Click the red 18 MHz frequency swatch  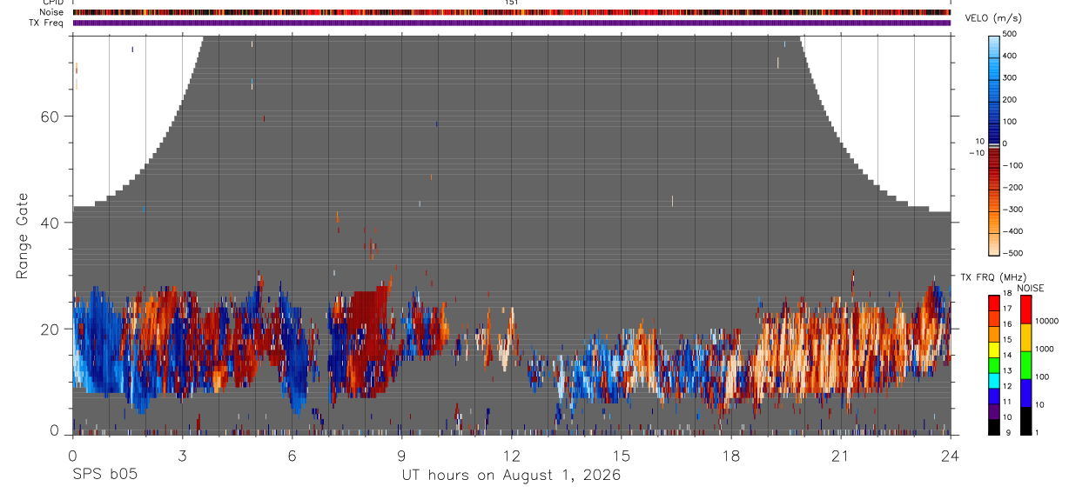994,303
